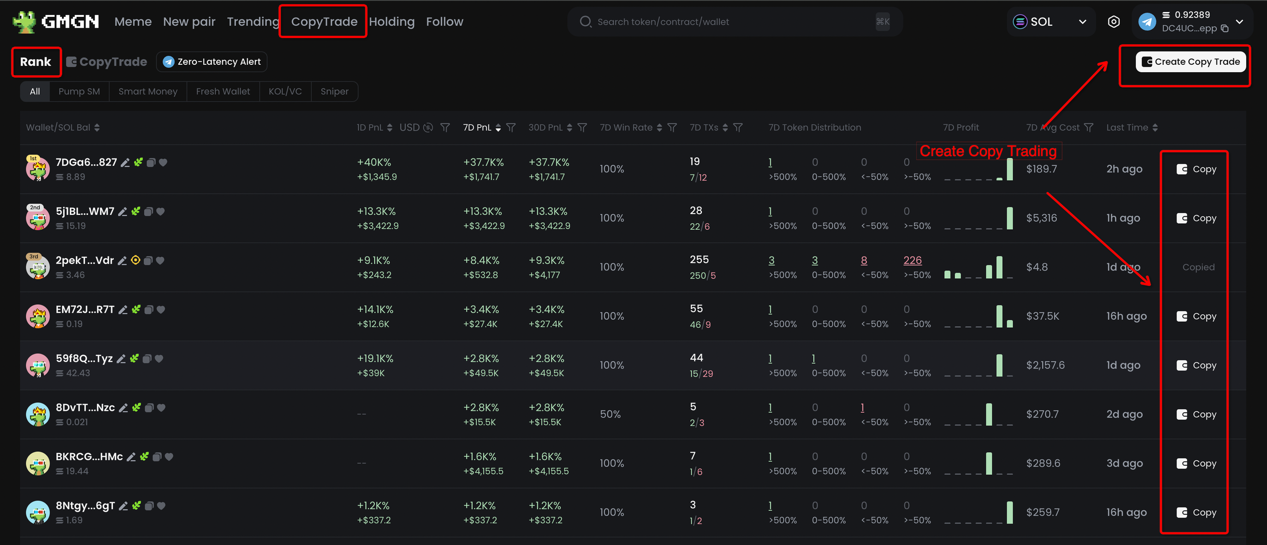Click the Create Copy Trade button
The image size is (1267, 545).
coord(1190,62)
